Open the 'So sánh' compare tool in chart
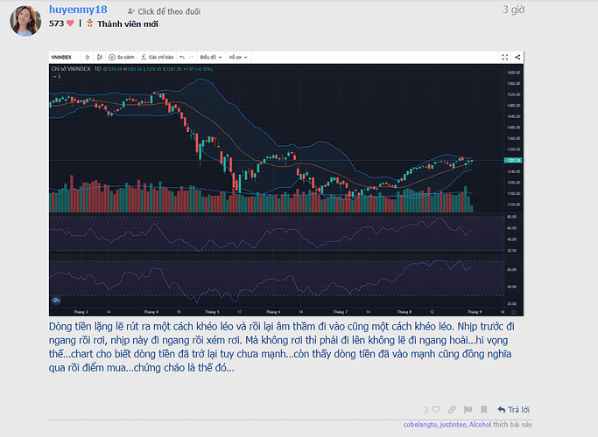Viewport: 598px width, 437px height. pyautogui.click(x=122, y=57)
